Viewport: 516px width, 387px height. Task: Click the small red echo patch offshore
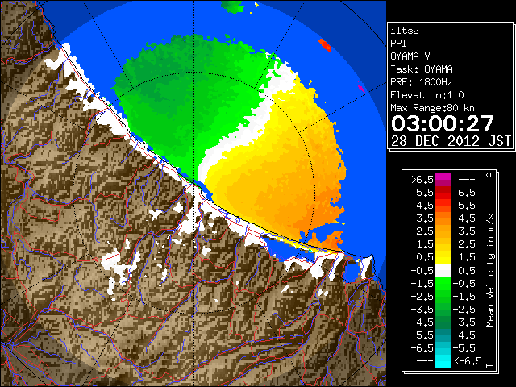point(325,45)
